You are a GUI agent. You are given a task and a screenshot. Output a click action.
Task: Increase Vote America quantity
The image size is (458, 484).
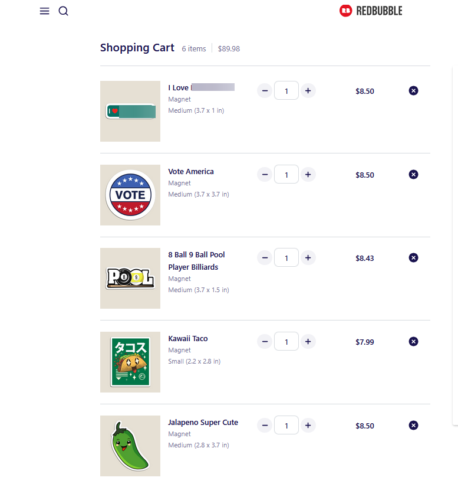tap(308, 175)
